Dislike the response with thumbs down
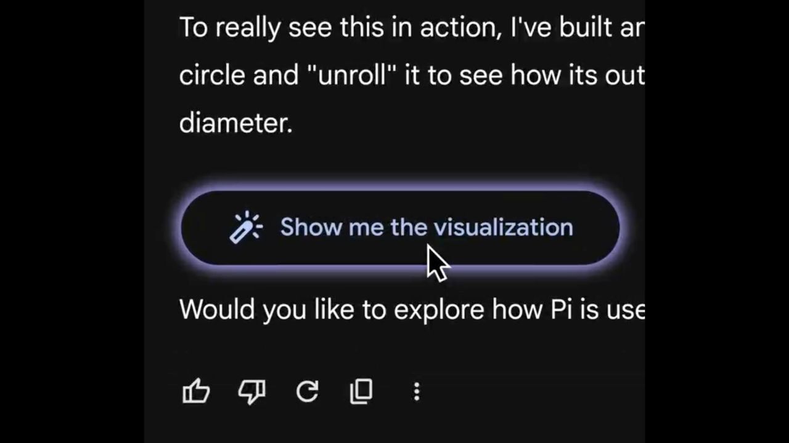789x443 pixels. (x=251, y=391)
